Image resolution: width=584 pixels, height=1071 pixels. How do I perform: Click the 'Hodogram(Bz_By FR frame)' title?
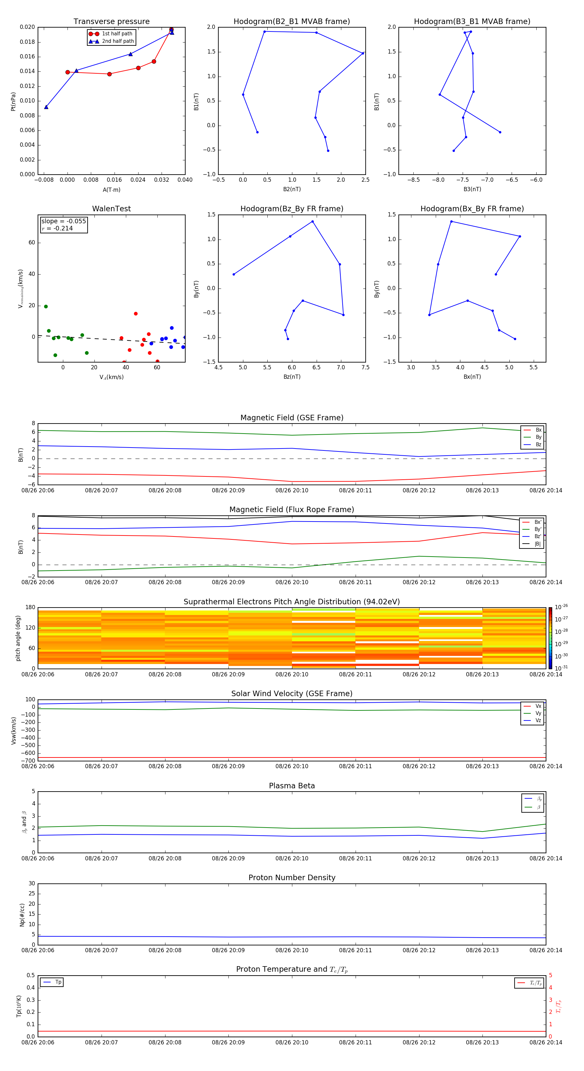pyautogui.click(x=292, y=209)
